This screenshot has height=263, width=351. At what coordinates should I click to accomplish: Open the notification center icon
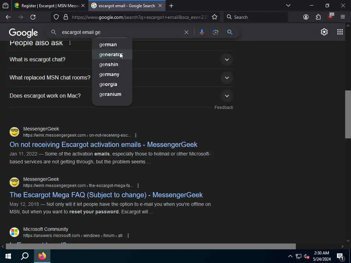tap(340, 256)
